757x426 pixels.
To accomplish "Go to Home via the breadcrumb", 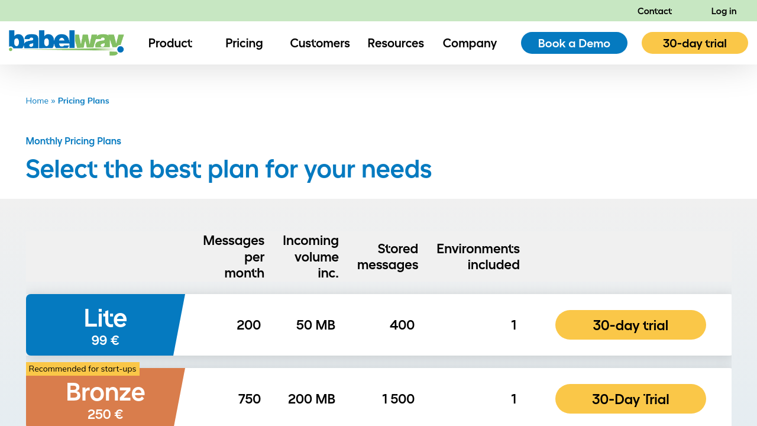I will pos(37,101).
